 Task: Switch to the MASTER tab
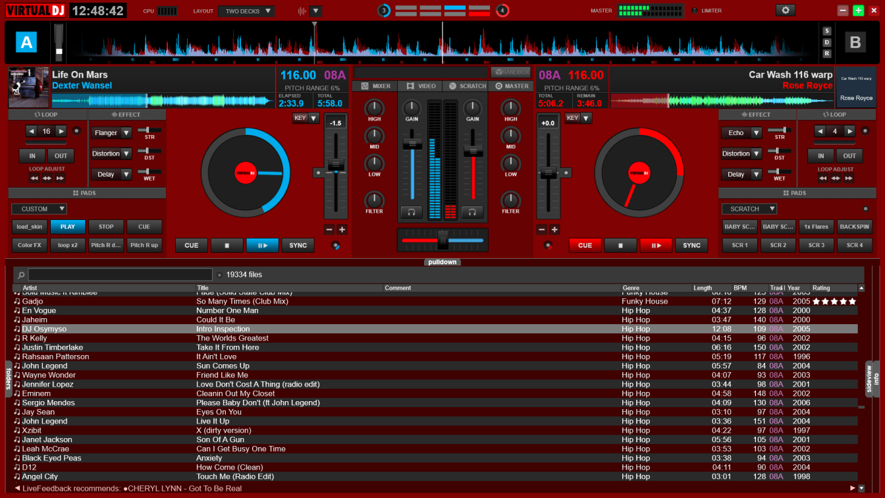(510, 86)
